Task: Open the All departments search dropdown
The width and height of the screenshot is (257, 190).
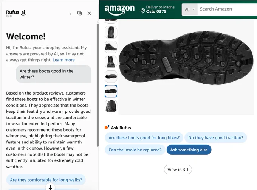Action: point(190,9)
